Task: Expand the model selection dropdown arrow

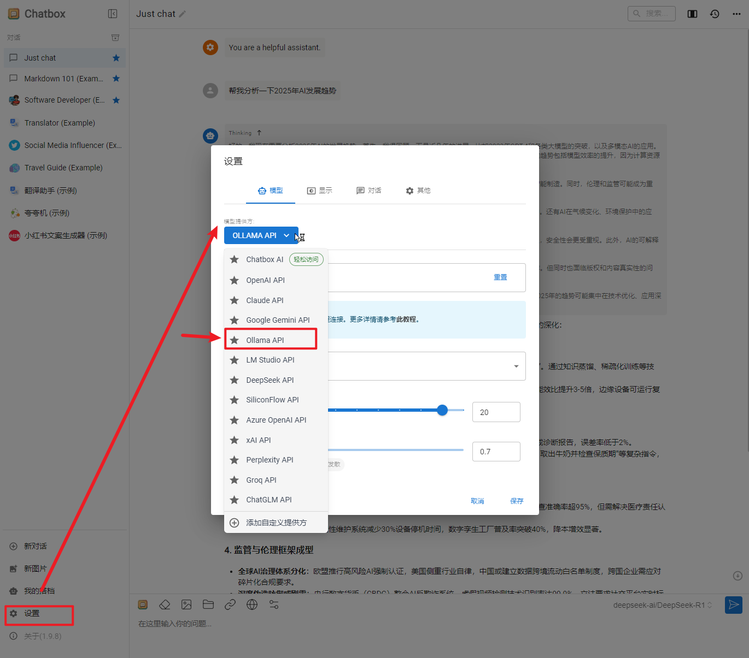Action: [516, 366]
